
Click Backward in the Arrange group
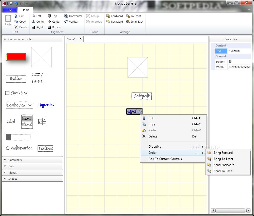[x=115, y=22]
